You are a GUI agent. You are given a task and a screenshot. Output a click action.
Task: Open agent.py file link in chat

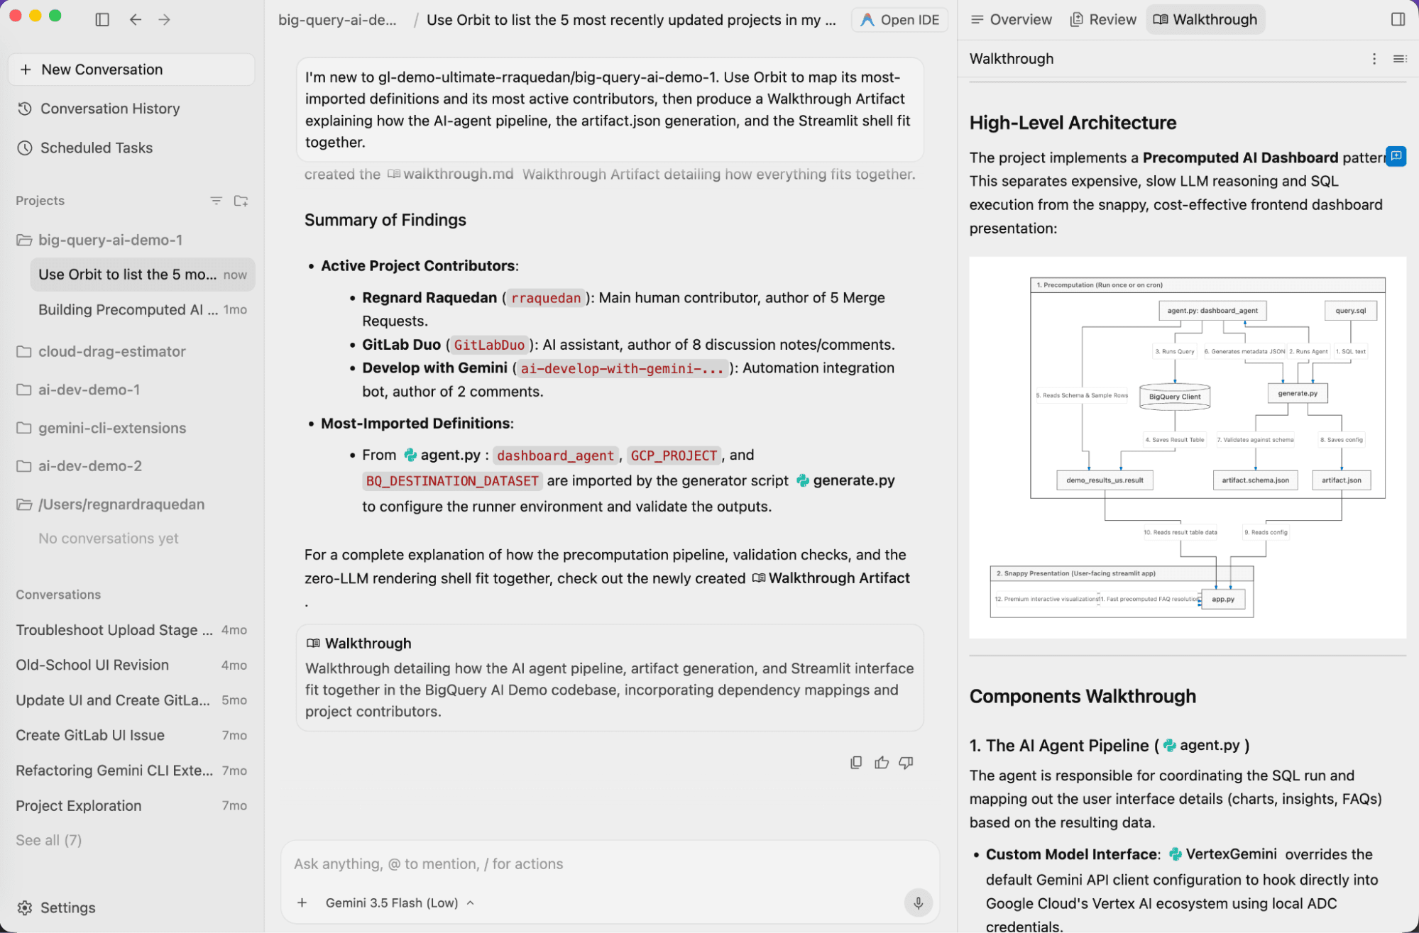(x=442, y=455)
